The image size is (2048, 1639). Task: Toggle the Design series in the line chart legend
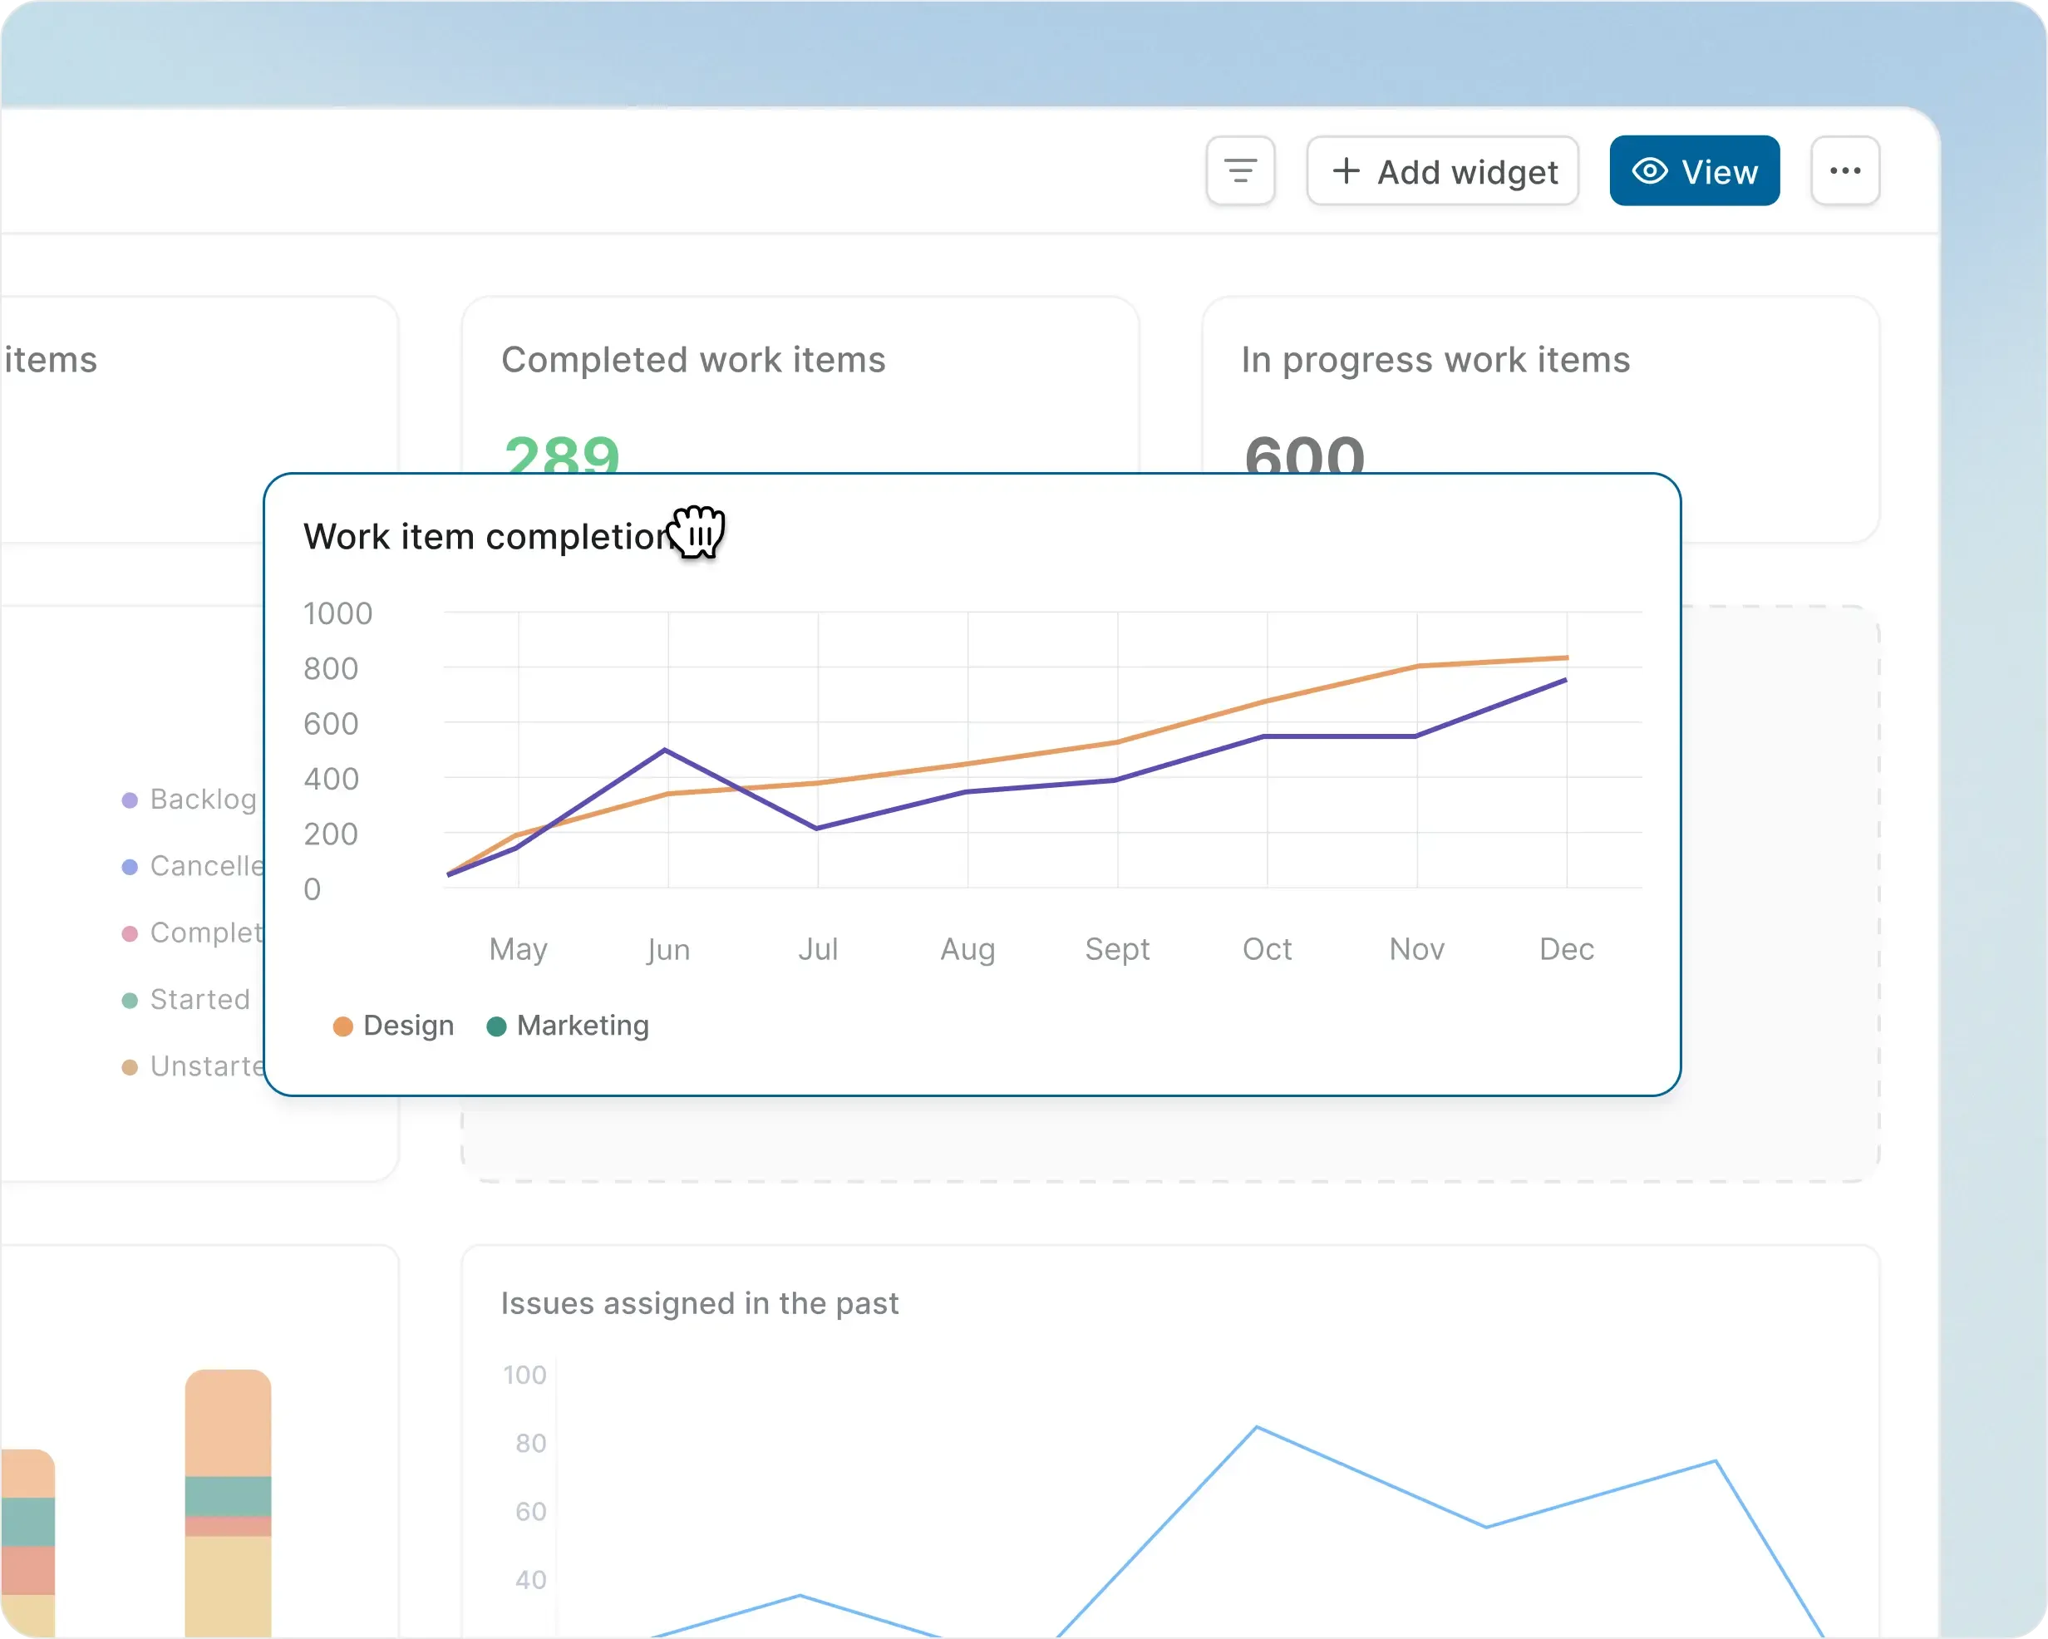392,1026
